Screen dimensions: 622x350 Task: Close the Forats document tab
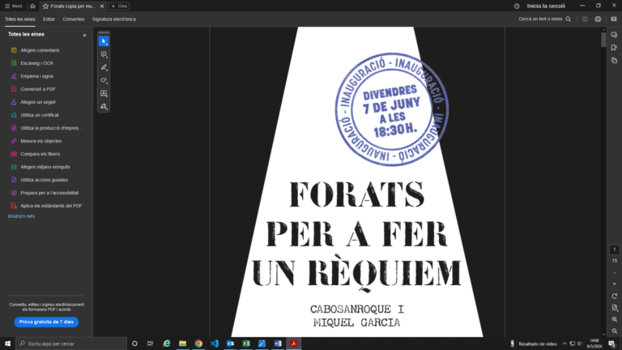(102, 6)
